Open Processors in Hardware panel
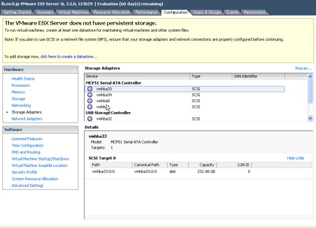This screenshot has width=316, height=228. (21, 85)
